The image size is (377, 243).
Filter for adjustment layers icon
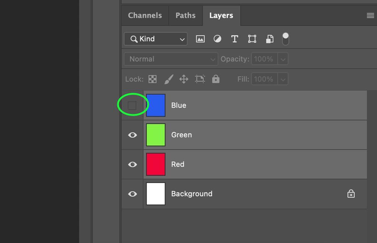coord(218,39)
